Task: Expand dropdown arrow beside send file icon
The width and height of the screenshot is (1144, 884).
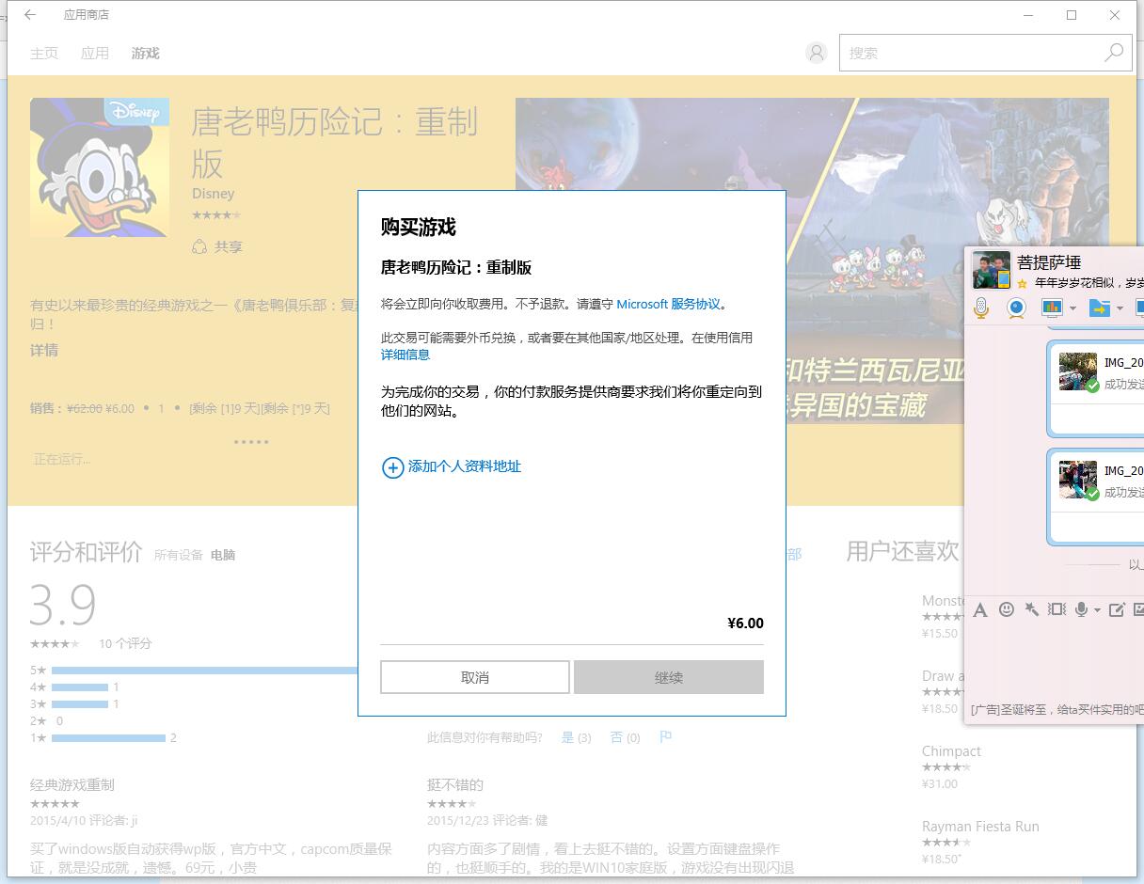Action: 1120,308
